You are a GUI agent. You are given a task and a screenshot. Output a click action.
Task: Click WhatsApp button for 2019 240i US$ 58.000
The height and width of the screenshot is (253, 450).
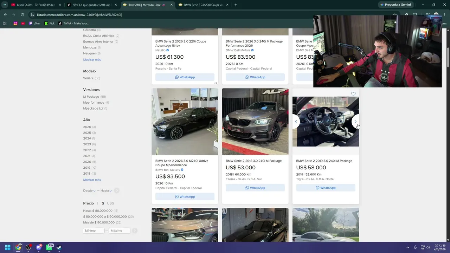pyautogui.click(x=326, y=188)
